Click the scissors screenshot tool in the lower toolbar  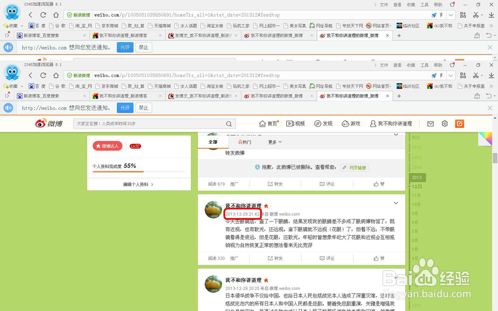476,75
